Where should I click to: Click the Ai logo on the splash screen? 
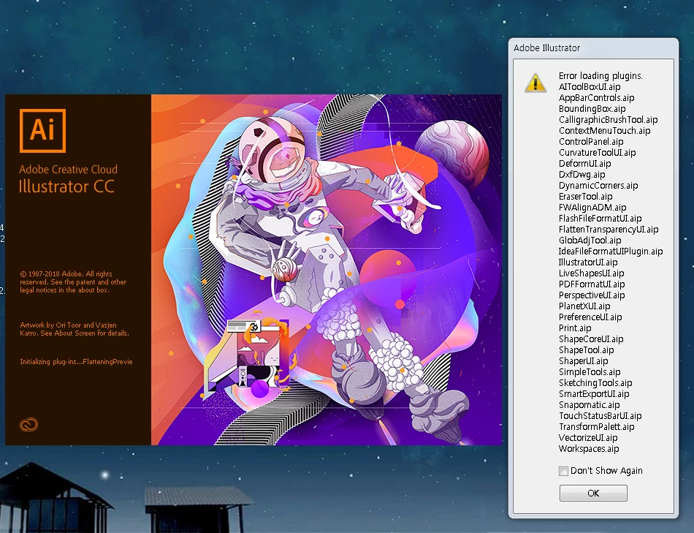42,131
